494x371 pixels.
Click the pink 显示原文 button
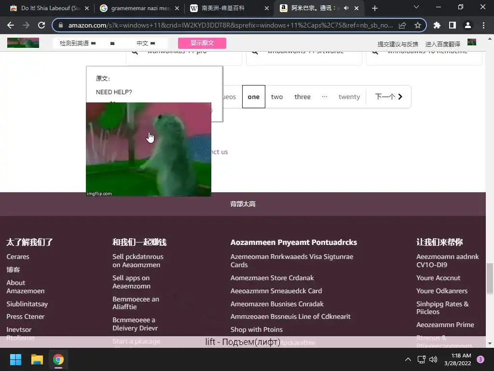(x=202, y=43)
